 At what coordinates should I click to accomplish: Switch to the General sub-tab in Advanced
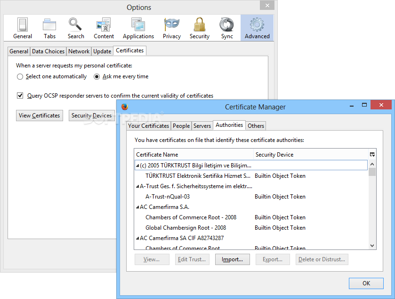(19, 51)
